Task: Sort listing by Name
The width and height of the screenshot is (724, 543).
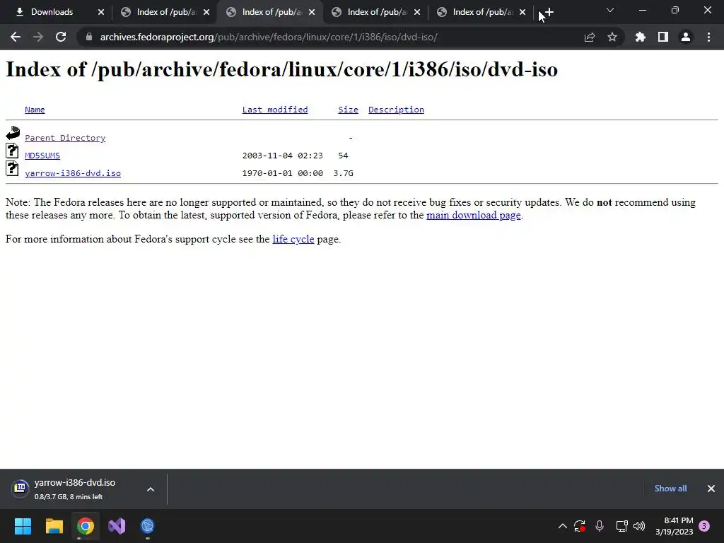Action: (35, 110)
